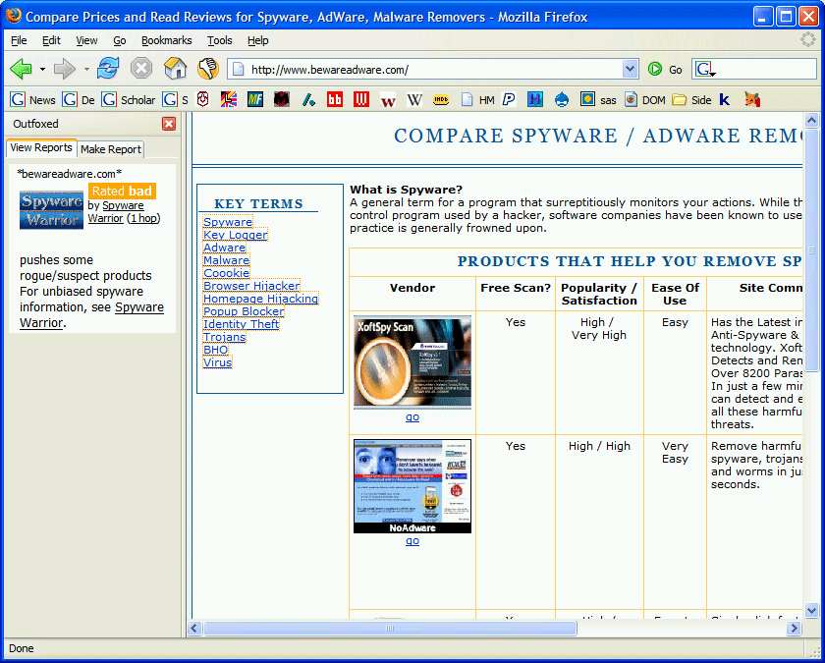825x663 pixels.
Task: Click the dark red lowercase w bookmark
Action: click(388, 99)
